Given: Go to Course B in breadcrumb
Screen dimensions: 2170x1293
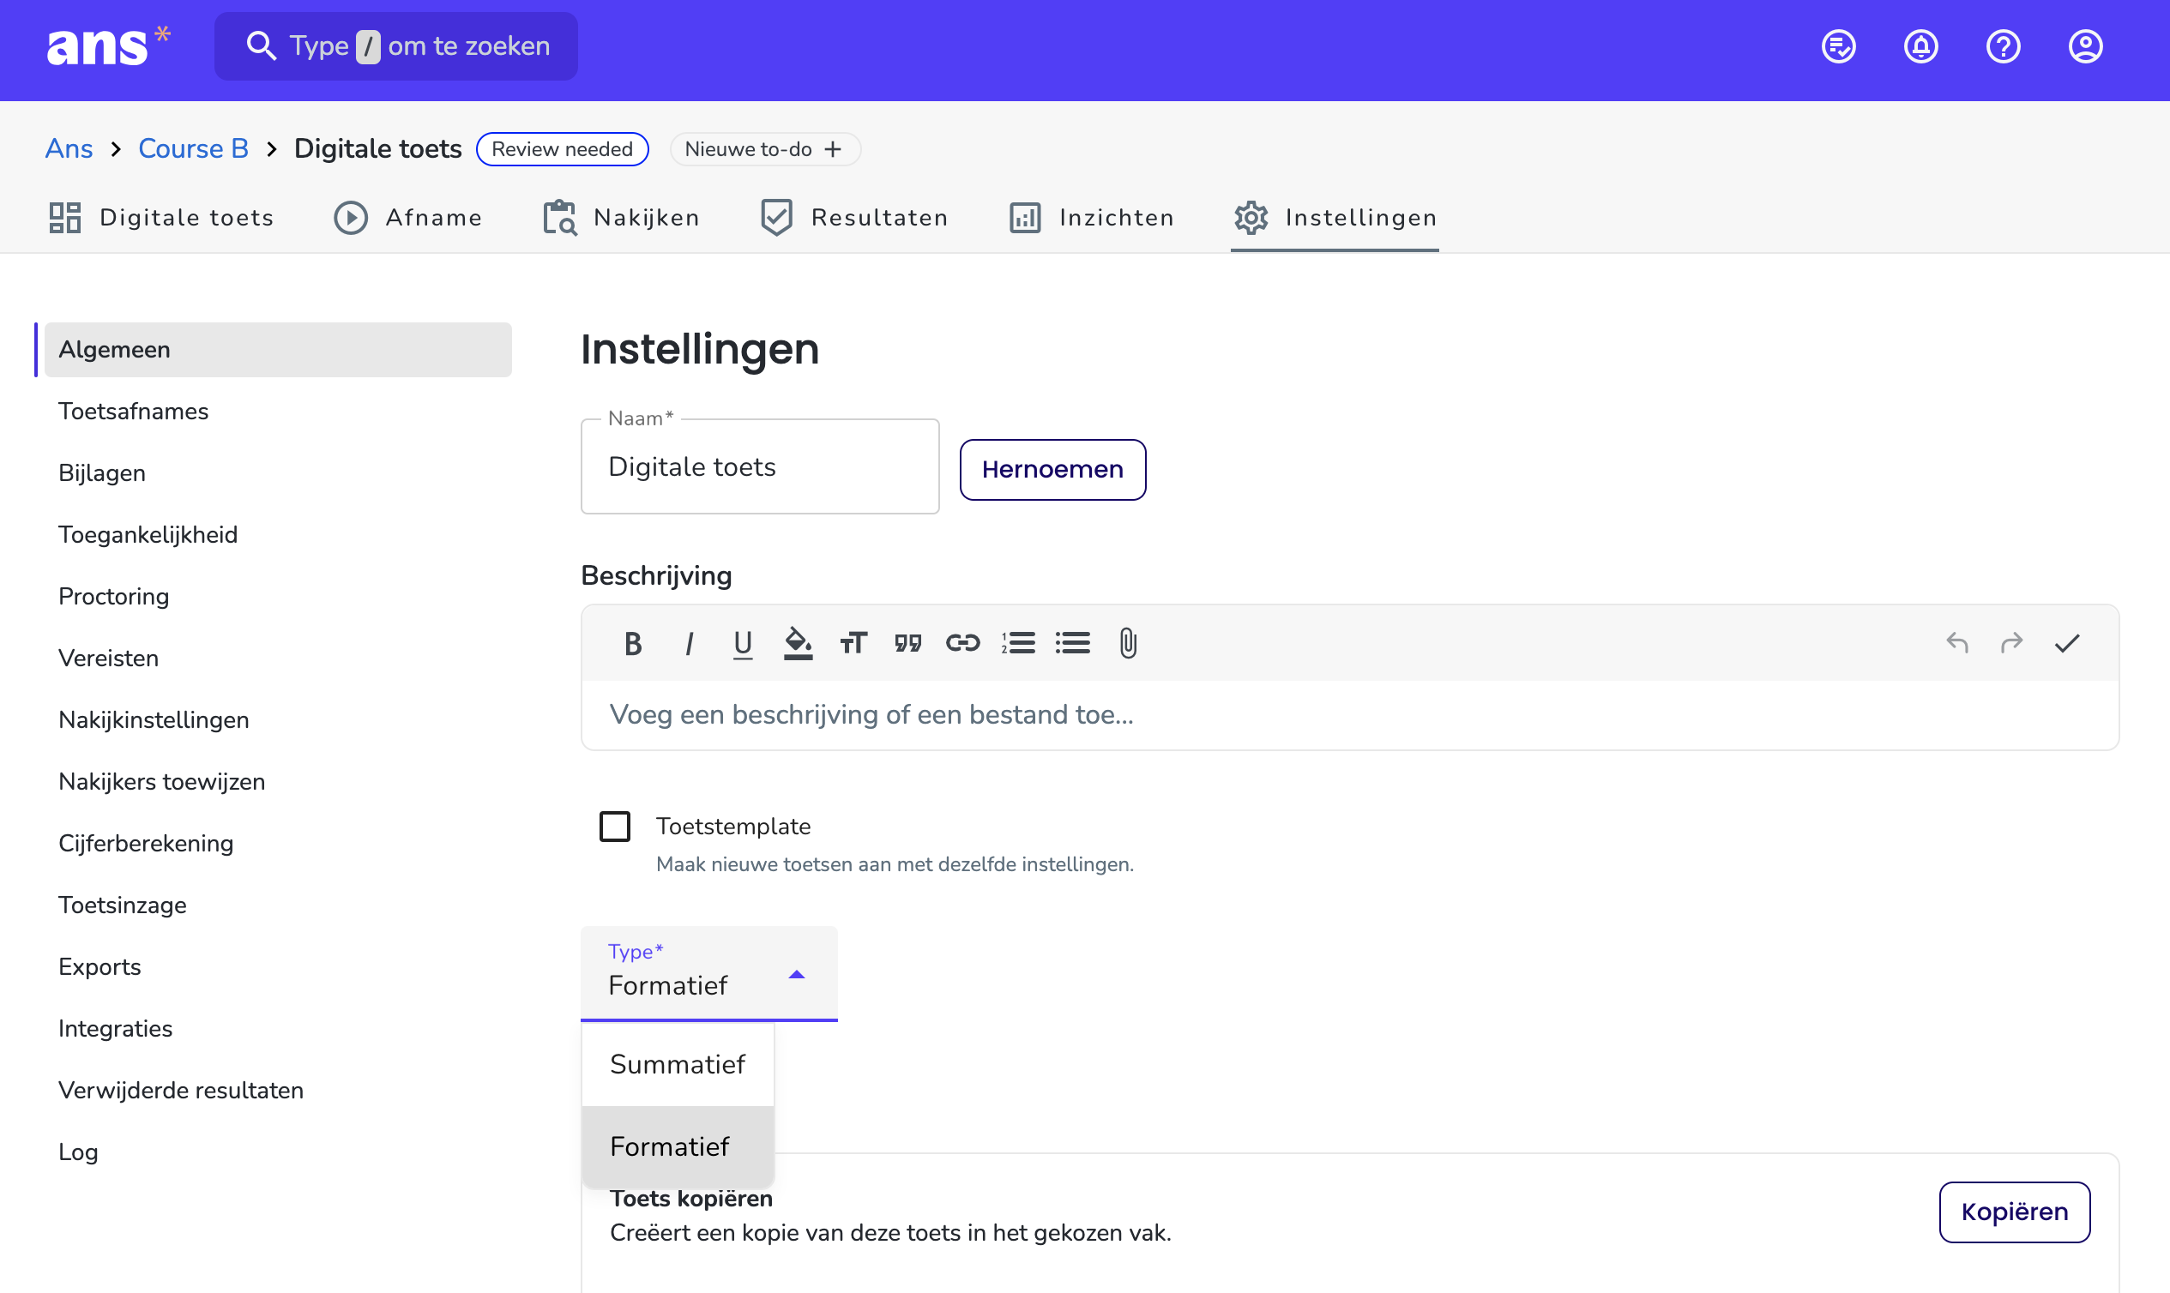Looking at the screenshot, I should [x=194, y=149].
